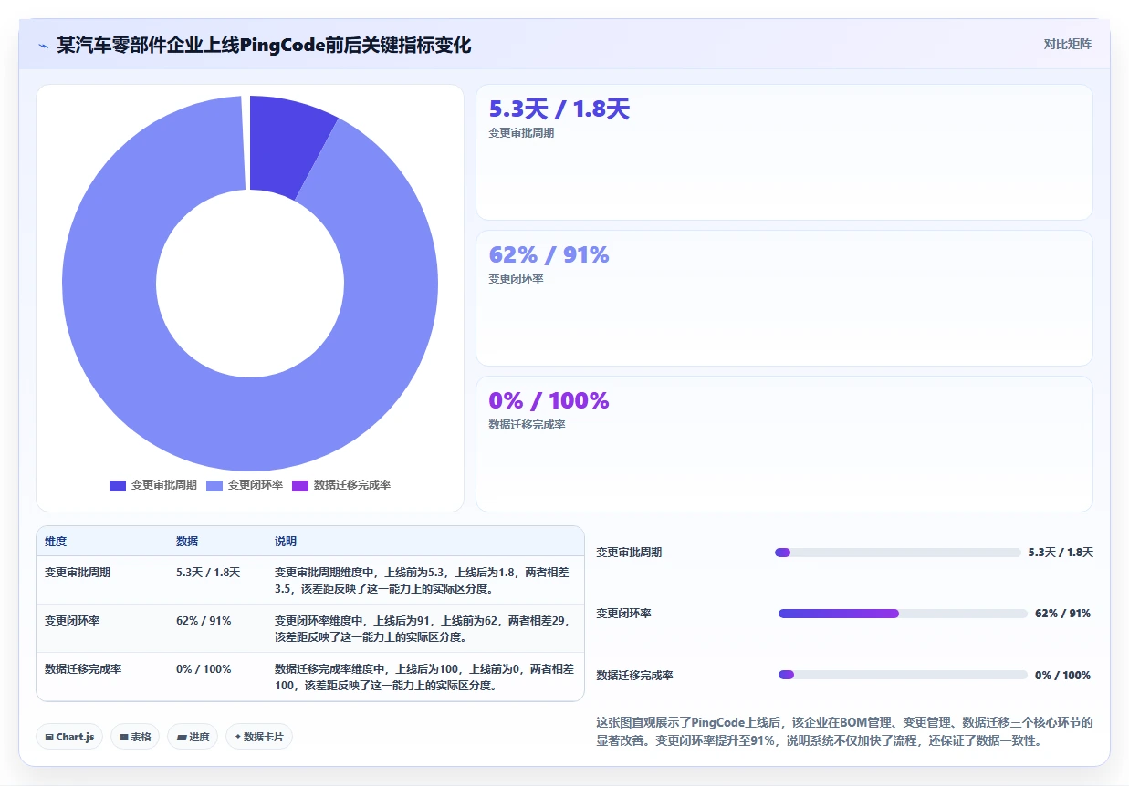Screen dimensions: 1129x786
Task: Click 数据迁移完成率 cell in table
Action: point(83,669)
